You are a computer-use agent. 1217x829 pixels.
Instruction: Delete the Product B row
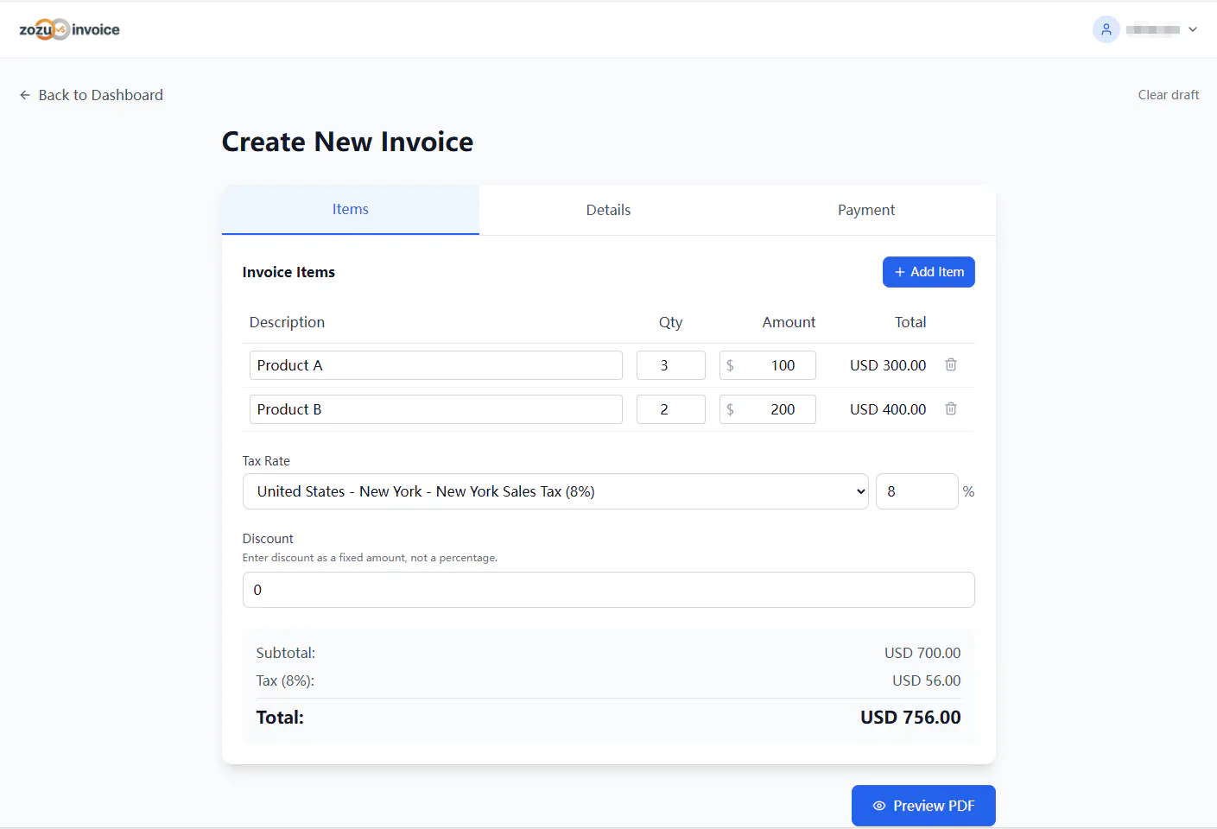(951, 408)
